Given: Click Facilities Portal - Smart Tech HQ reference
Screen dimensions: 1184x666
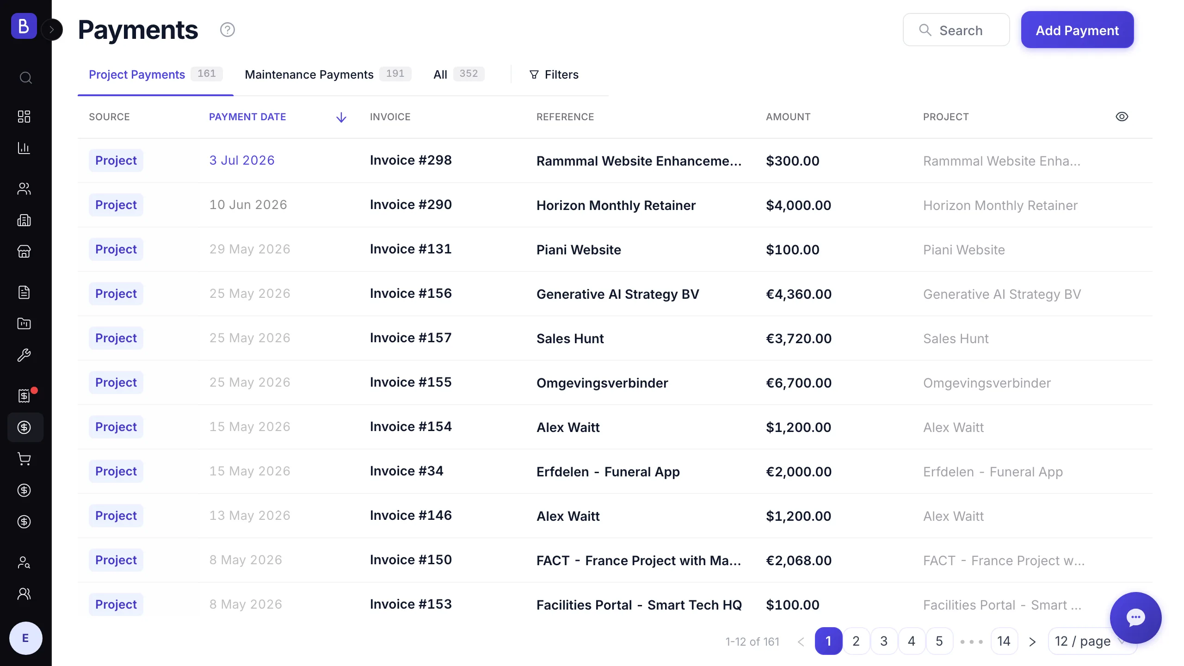Looking at the screenshot, I should pos(639,605).
